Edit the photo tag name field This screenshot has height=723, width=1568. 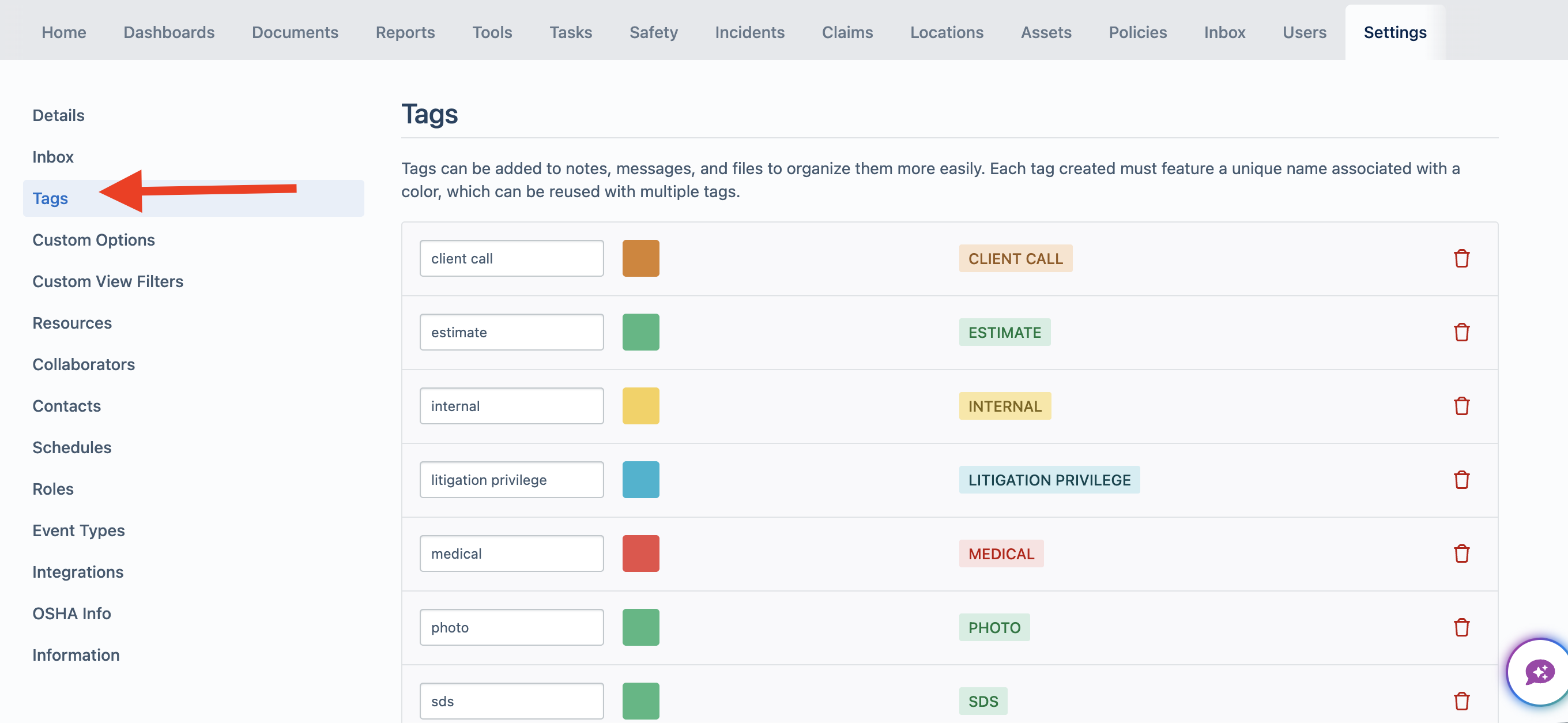pos(511,627)
